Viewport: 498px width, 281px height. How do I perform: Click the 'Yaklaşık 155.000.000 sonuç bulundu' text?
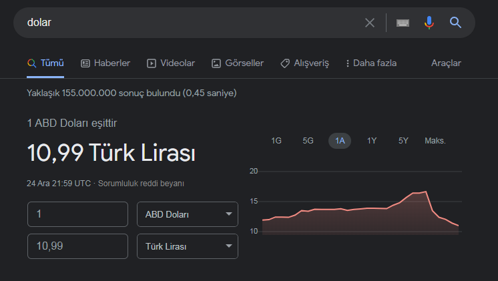click(103, 93)
